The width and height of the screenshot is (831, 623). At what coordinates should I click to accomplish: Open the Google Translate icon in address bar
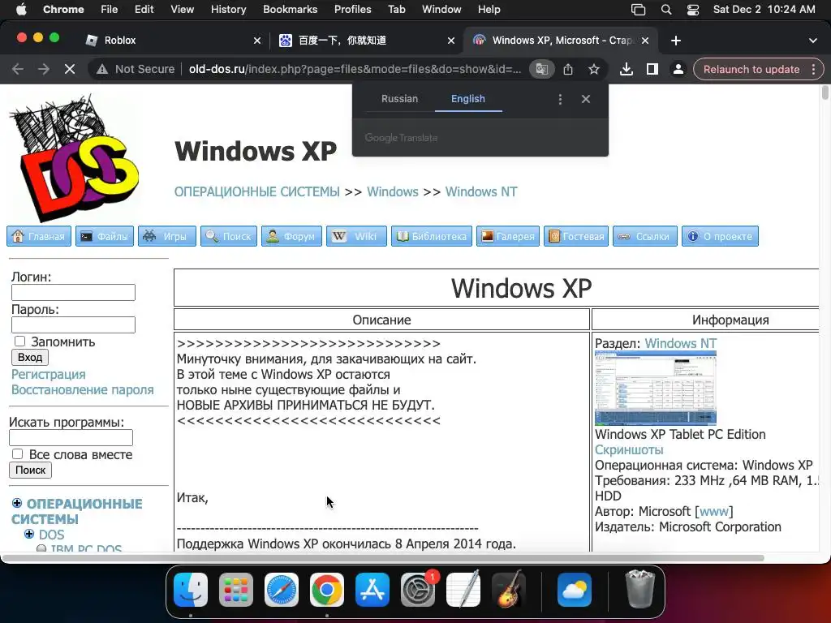pyautogui.click(x=541, y=70)
